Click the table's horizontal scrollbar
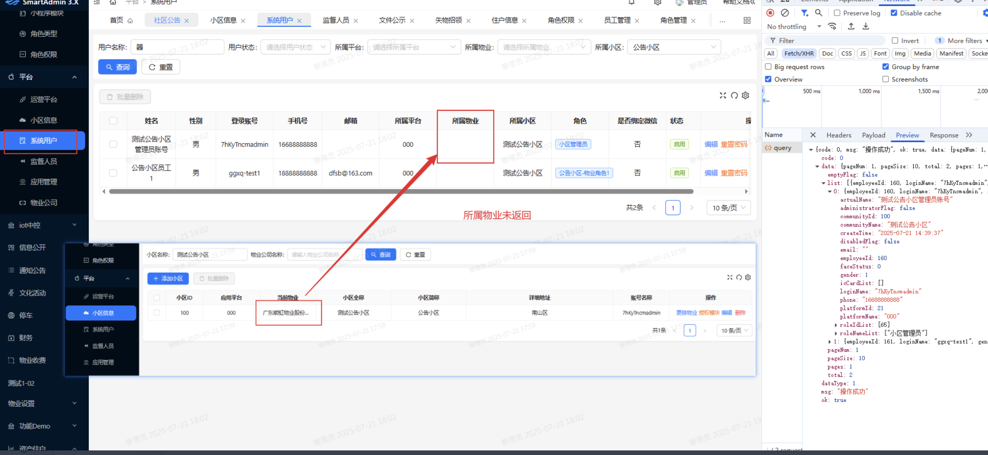The height and width of the screenshot is (455, 988). (401, 191)
